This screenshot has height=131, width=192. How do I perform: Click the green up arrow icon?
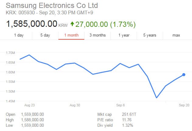[x=72, y=24]
